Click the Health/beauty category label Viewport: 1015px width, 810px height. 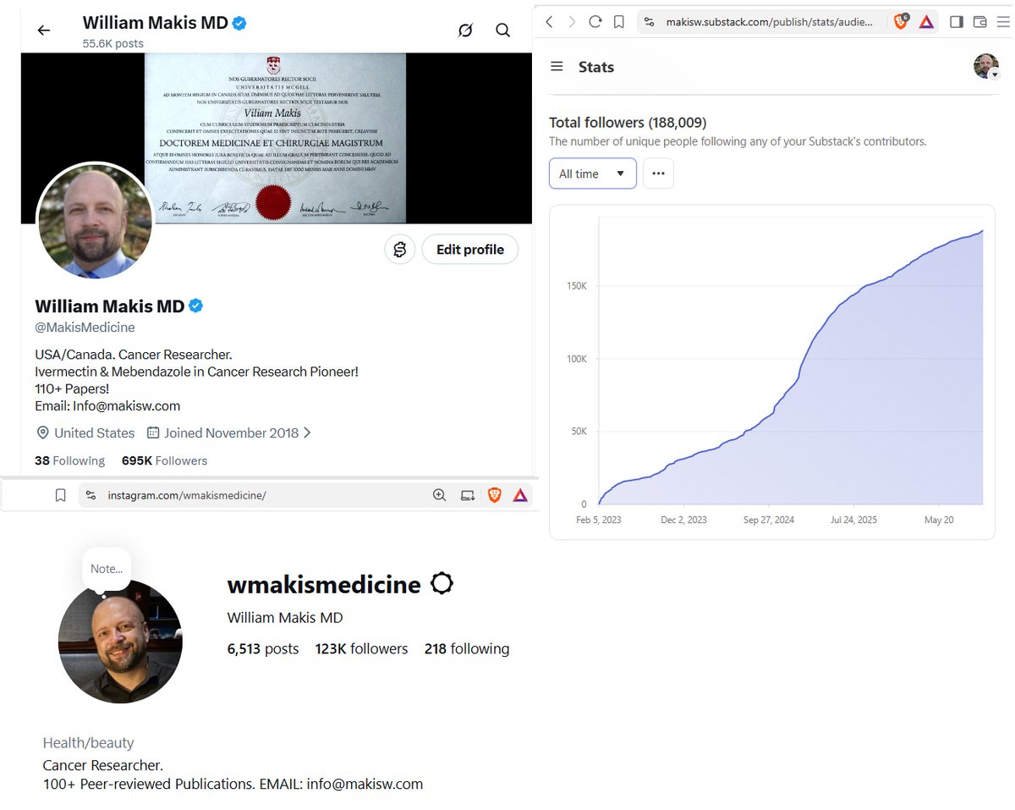(x=89, y=743)
